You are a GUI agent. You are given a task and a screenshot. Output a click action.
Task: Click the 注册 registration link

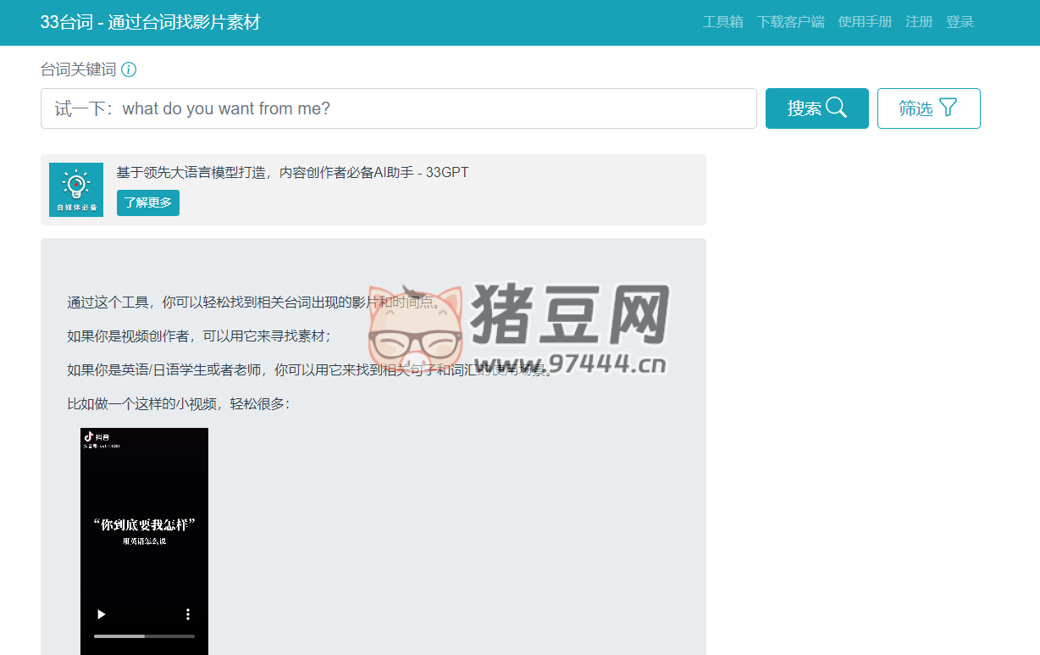click(x=919, y=21)
